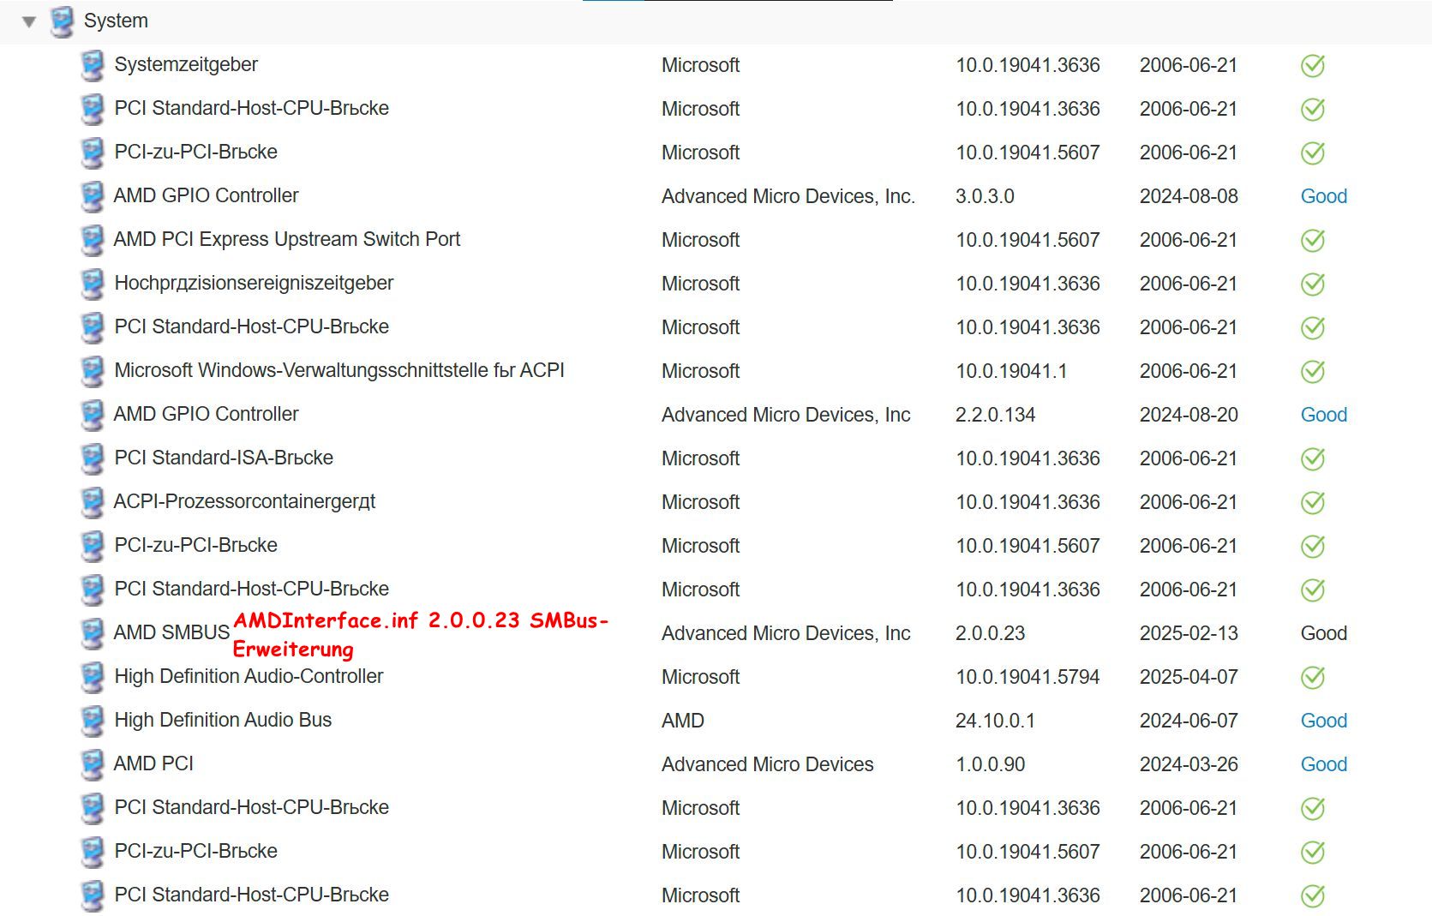Click device icon of GPIO Controller version 2.2.0.134

[92, 415]
